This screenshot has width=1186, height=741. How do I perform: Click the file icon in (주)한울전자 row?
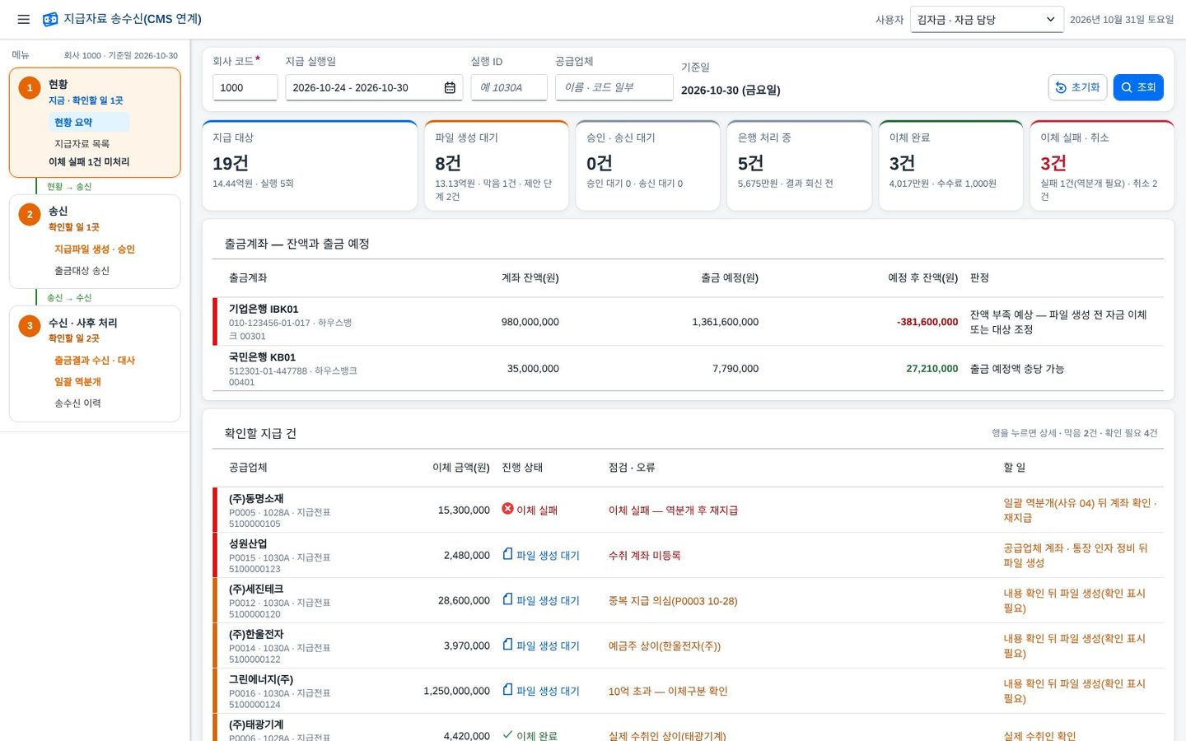(507, 645)
